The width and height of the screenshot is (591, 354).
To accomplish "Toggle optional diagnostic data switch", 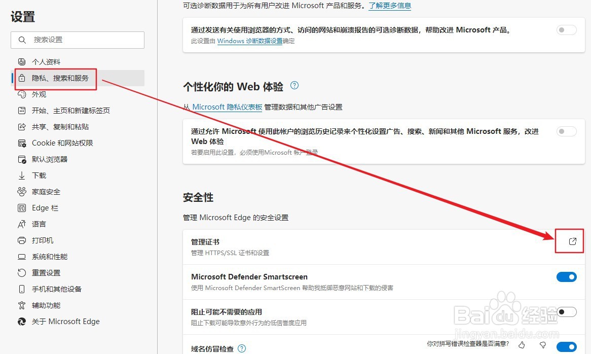I will tap(567, 30).
